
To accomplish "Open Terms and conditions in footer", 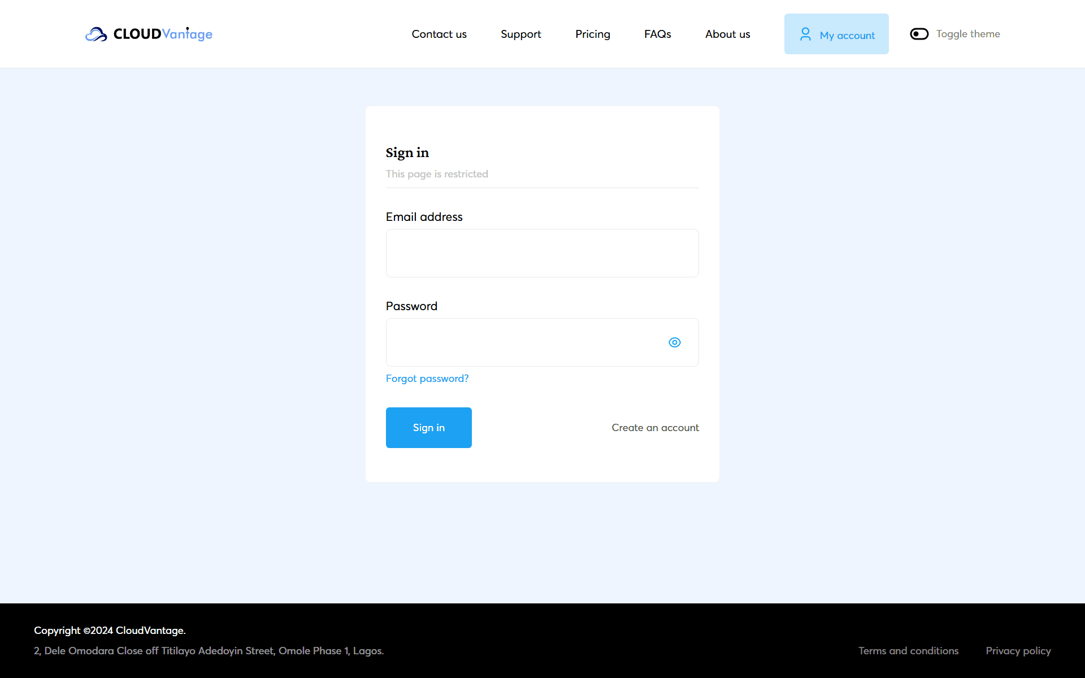I will click(908, 651).
